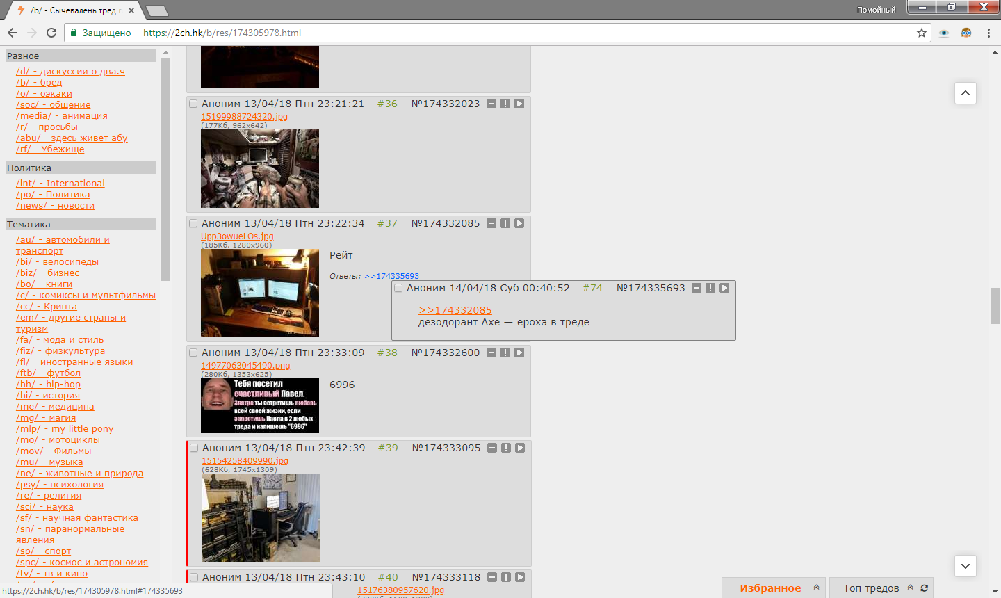Hide popup post #74 with its minus icon
This screenshot has width=1001, height=598.
point(697,288)
